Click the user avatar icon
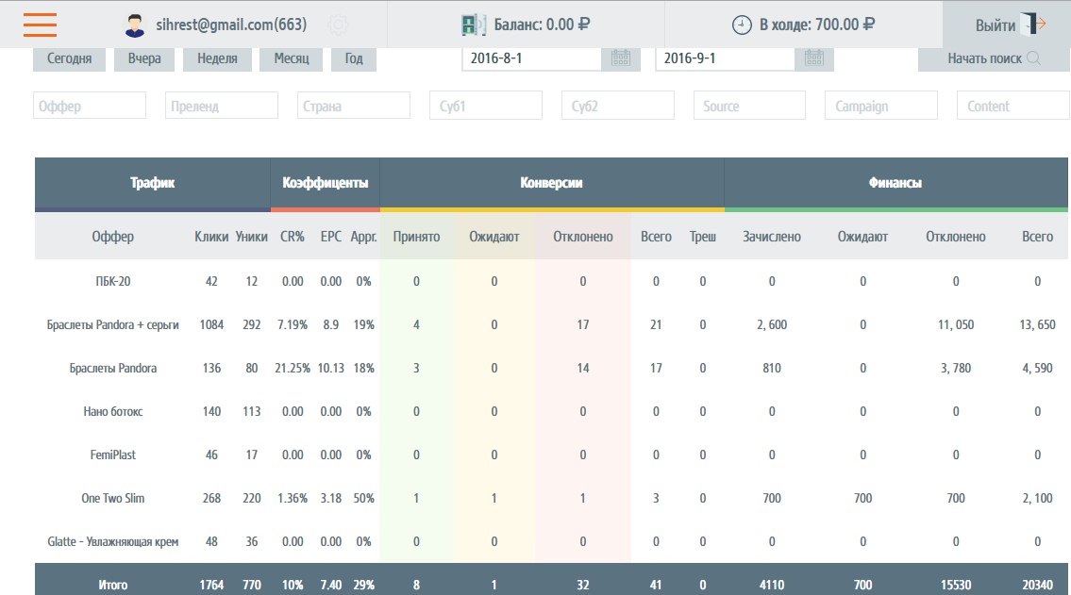 click(x=134, y=25)
